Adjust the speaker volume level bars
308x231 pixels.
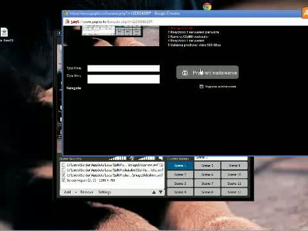147,158
